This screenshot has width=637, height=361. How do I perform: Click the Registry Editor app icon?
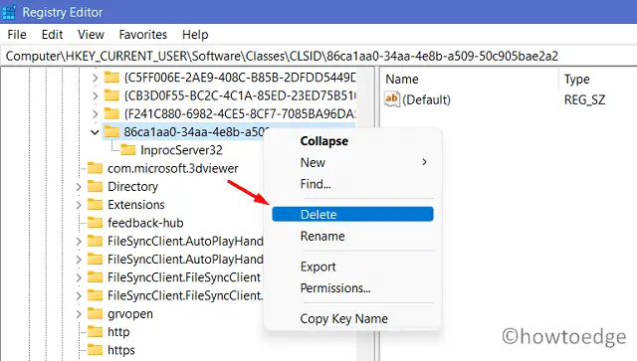[9, 12]
